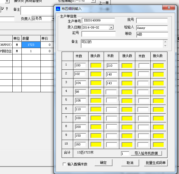Click second 米数 empty field in row 4
Viewport: 179px width, 174px height.
(x=111, y=92)
